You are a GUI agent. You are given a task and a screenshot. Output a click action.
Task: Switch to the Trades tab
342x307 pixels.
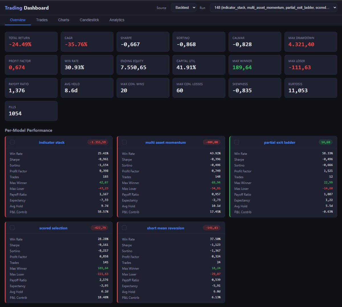click(x=42, y=20)
